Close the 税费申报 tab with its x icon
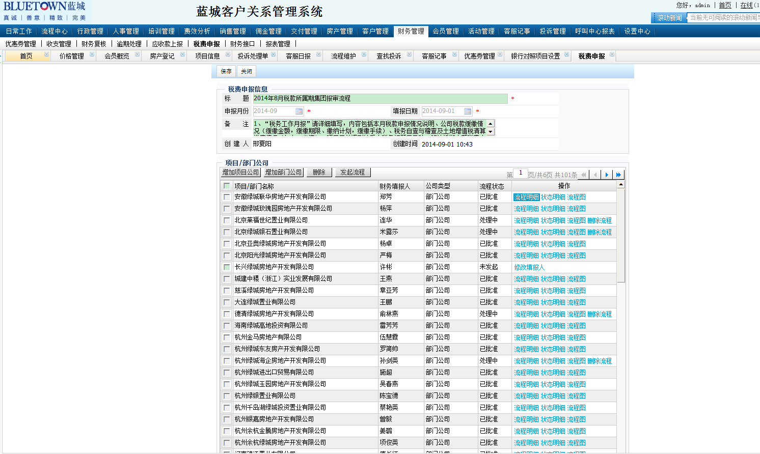This screenshot has height=454, width=760. [612, 54]
